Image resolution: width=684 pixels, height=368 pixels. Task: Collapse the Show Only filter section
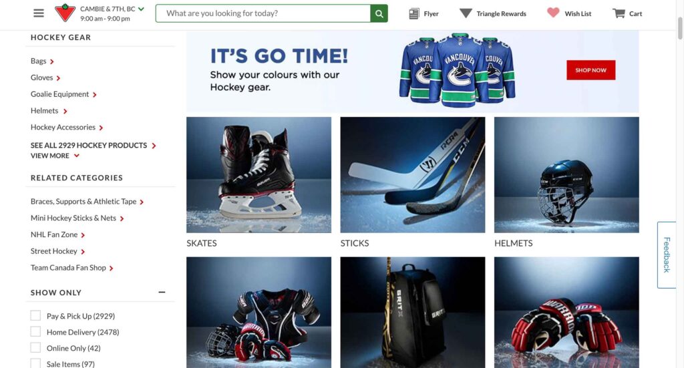(162, 292)
